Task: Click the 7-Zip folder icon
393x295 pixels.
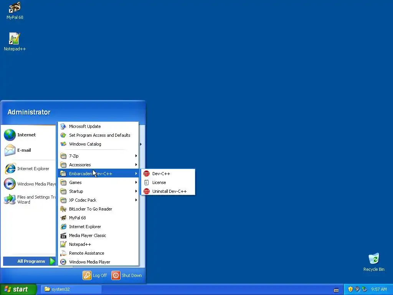Action: (x=63, y=156)
